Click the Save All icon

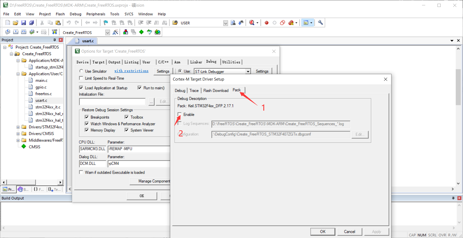click(x=31, y=23)
